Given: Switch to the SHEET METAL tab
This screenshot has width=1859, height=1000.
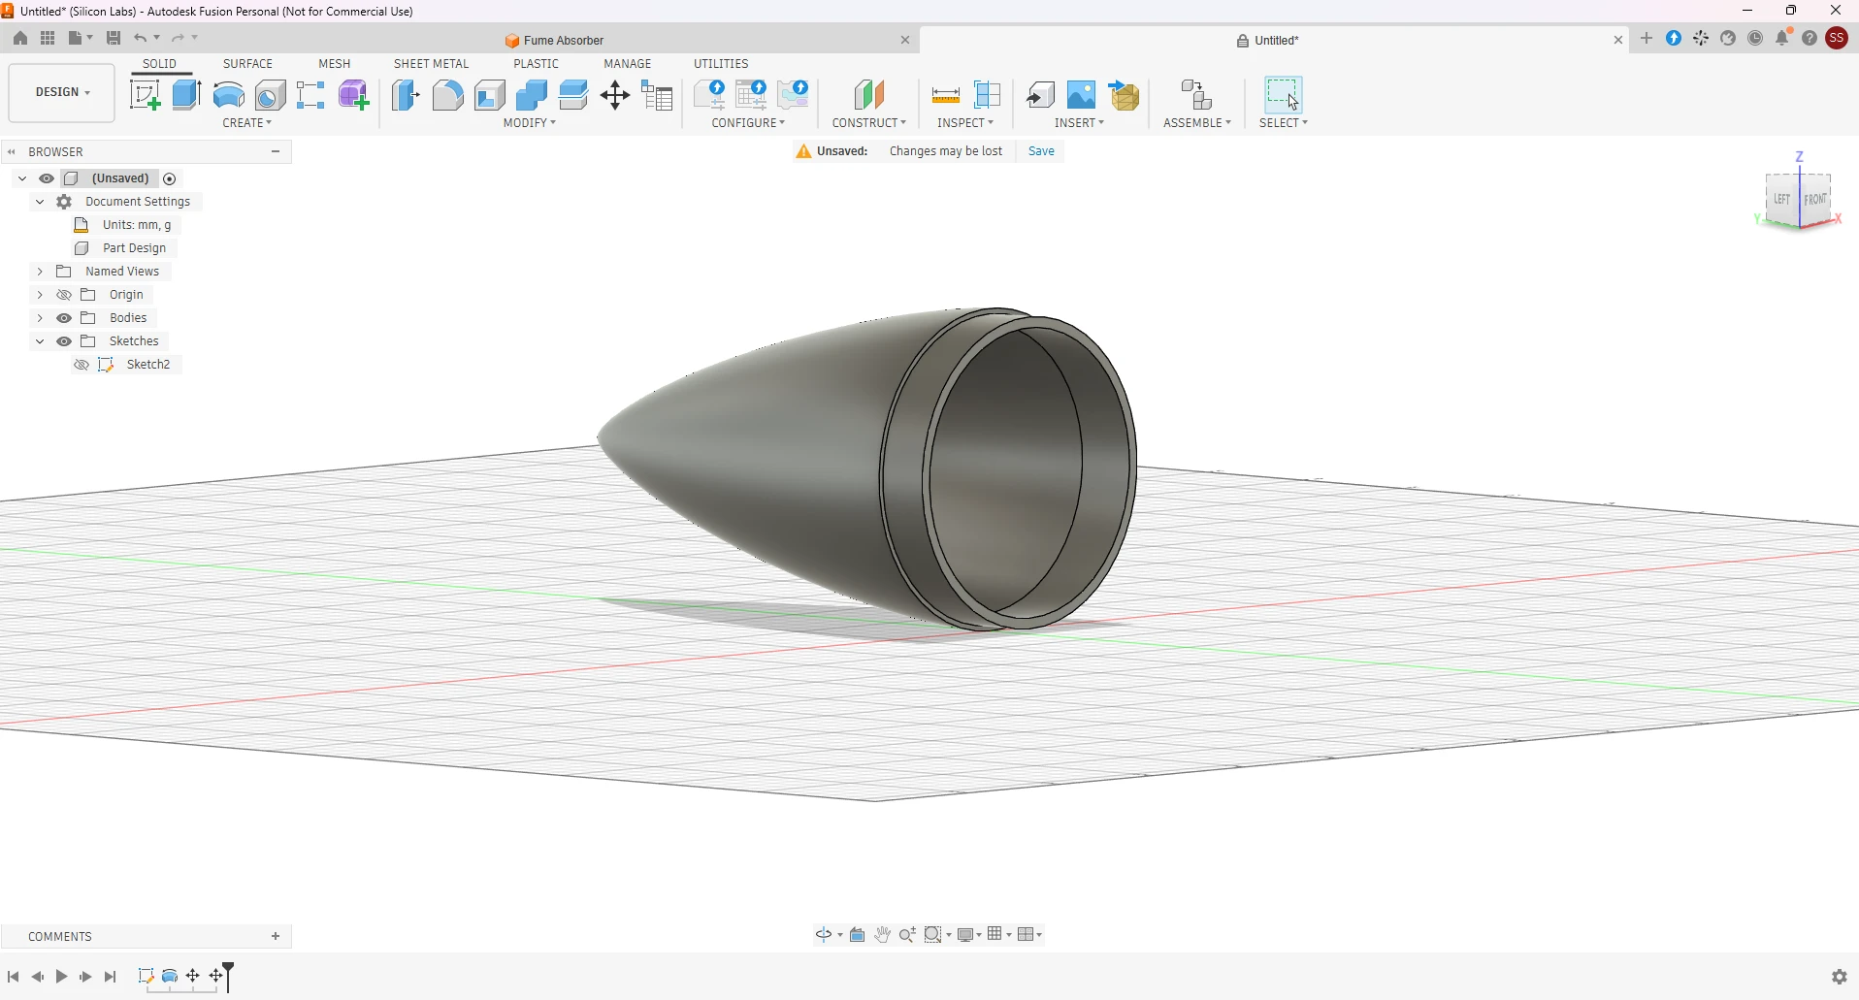Looking at the screenshot, I should (x=432, y=63).
